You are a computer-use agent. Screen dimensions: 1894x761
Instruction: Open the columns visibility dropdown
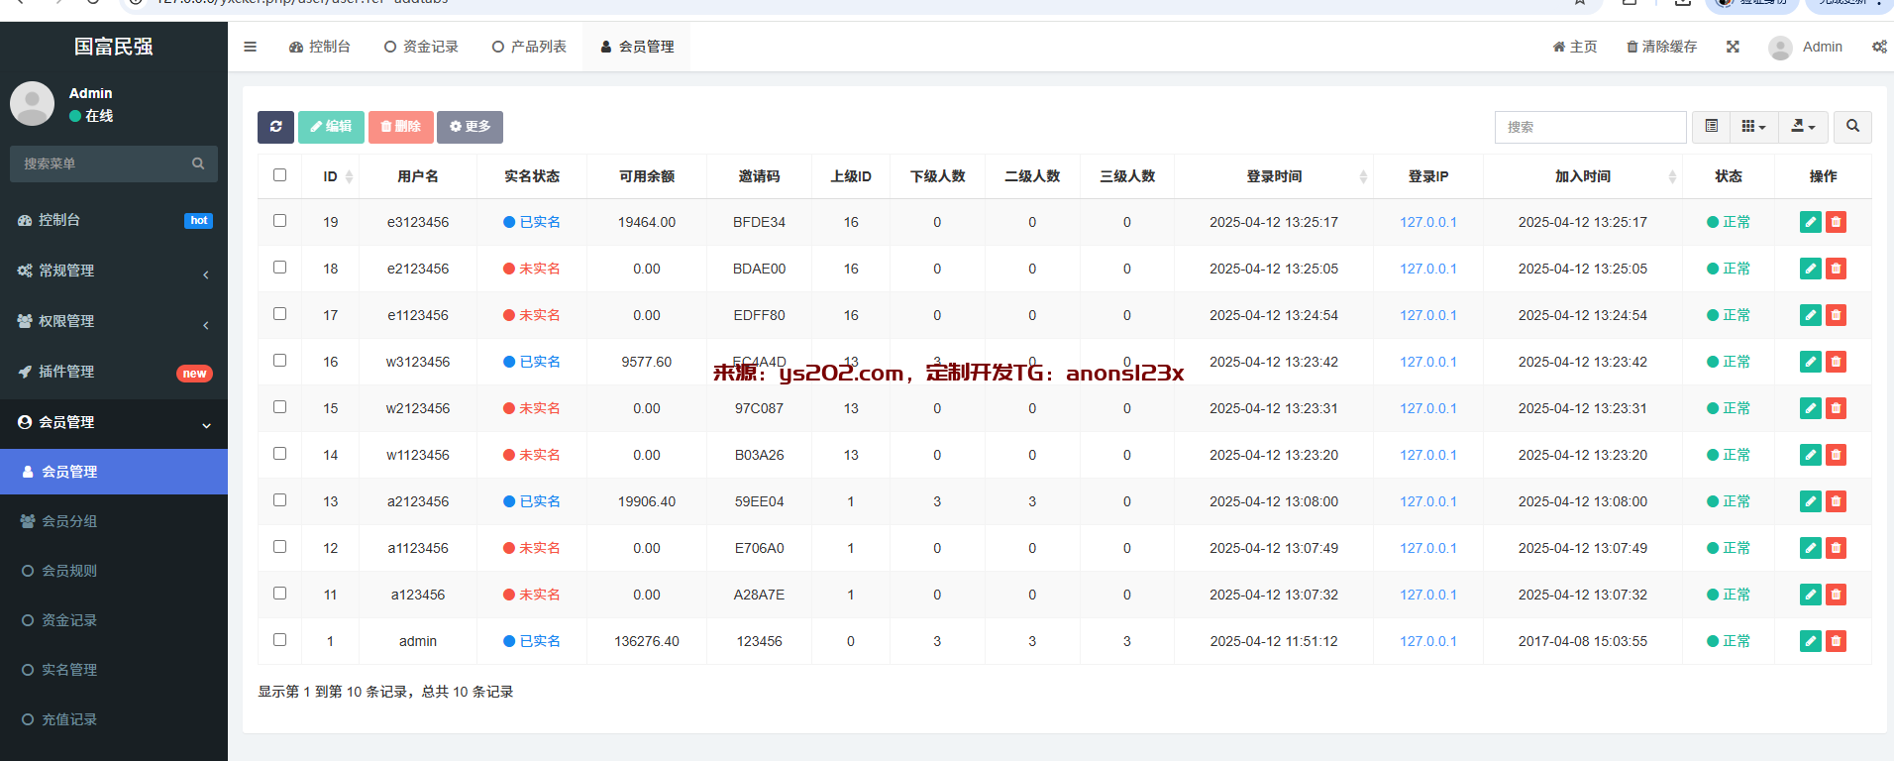pyautogui.click(x=1753, y=127)
